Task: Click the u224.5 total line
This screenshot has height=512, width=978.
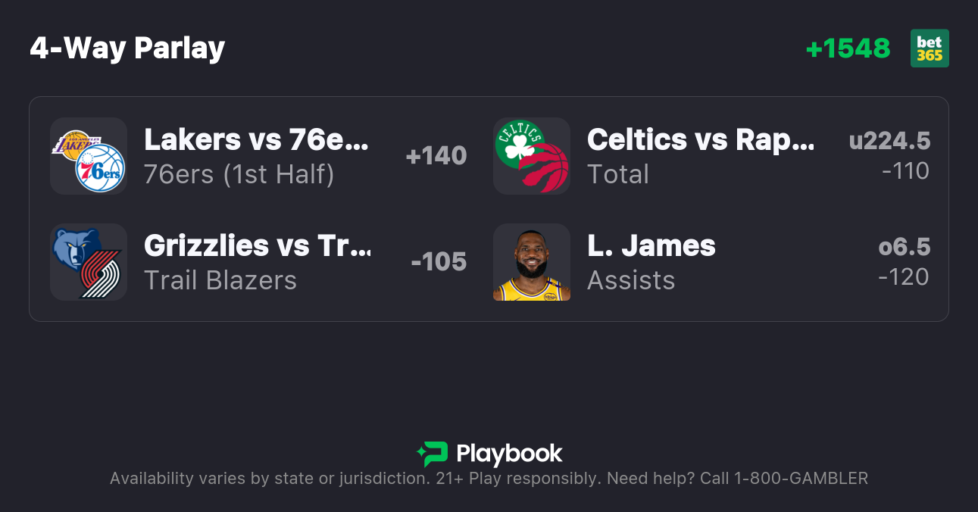Action: pyautogui.click(x=889, y=141)
